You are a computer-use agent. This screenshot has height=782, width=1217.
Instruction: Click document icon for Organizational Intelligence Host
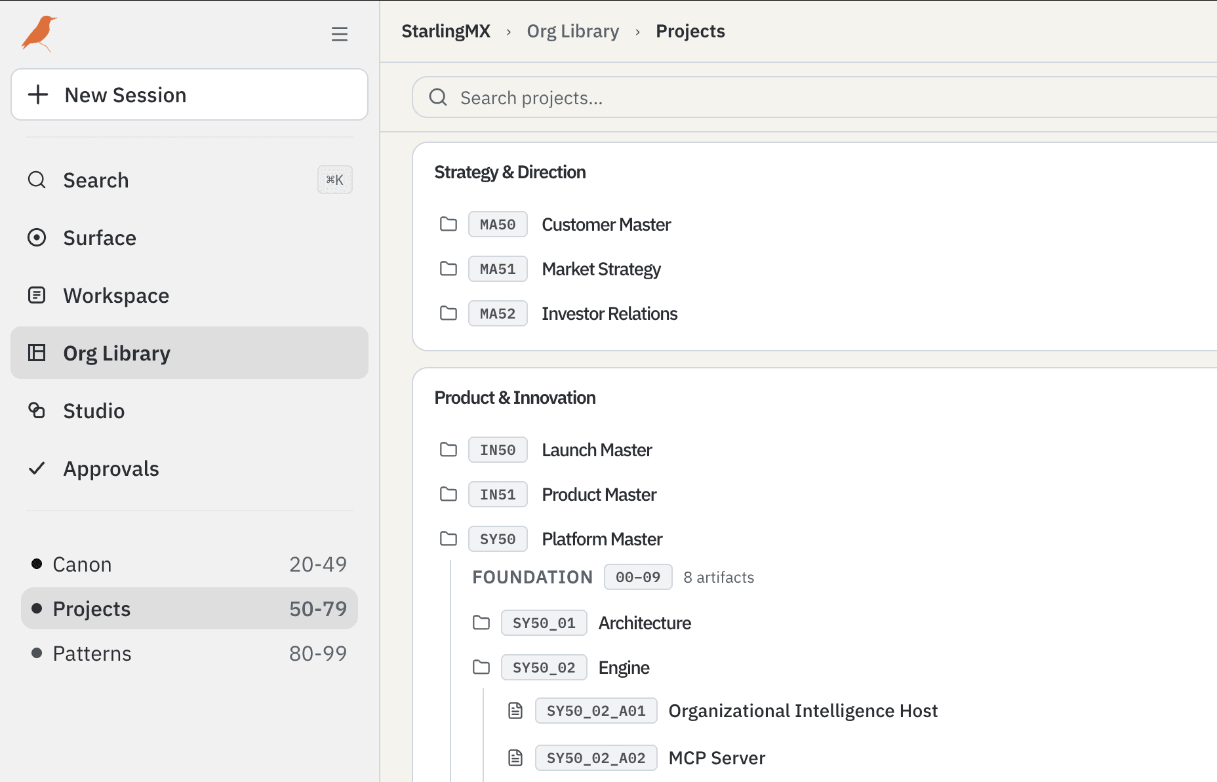pos(516,711)
